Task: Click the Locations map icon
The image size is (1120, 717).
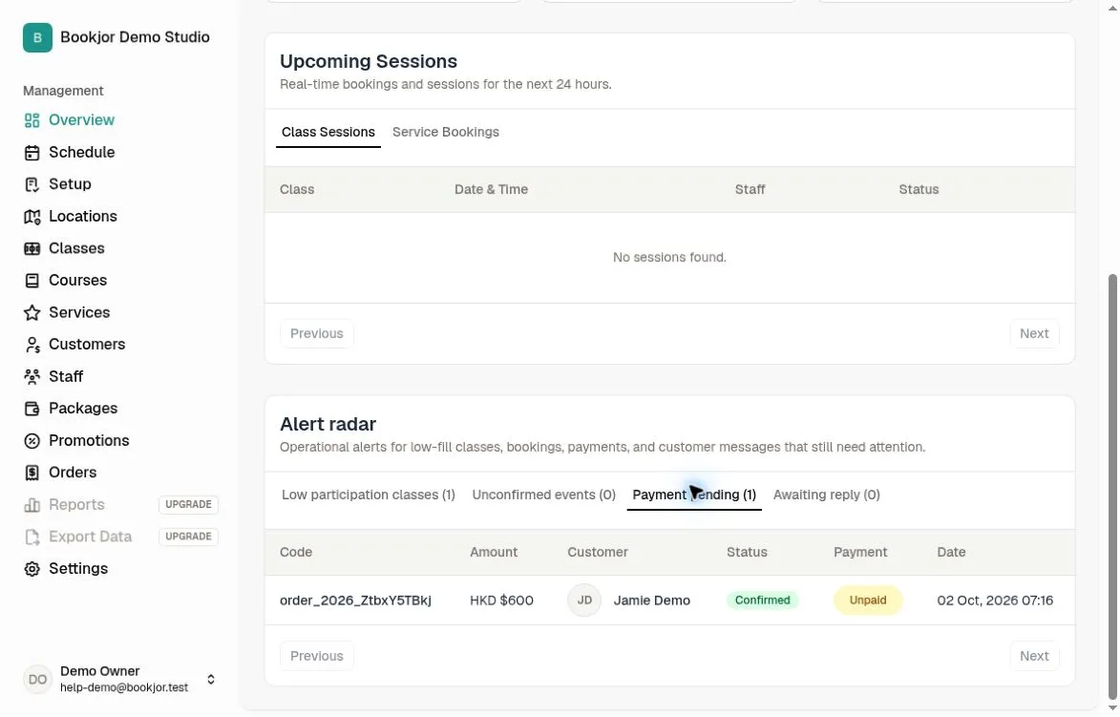Action: (x=32, y=217)
